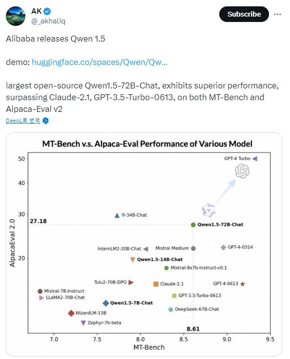Click the blue verified badge next to AK
Image resolution: width=290 pixels, height=359 pixels.
coord(47,11)
